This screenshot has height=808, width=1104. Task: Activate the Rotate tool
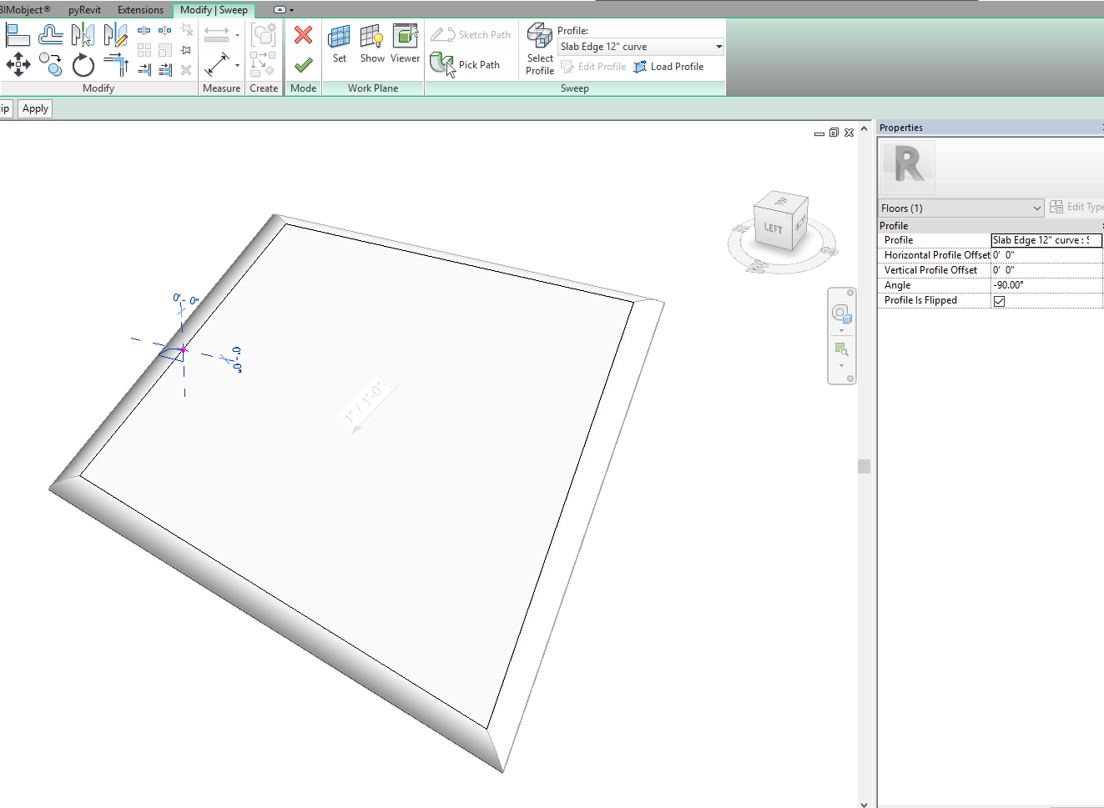tap(83, 66)
